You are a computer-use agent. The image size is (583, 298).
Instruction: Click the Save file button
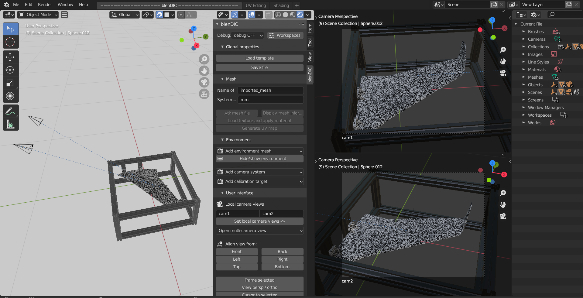pos(260,67)
